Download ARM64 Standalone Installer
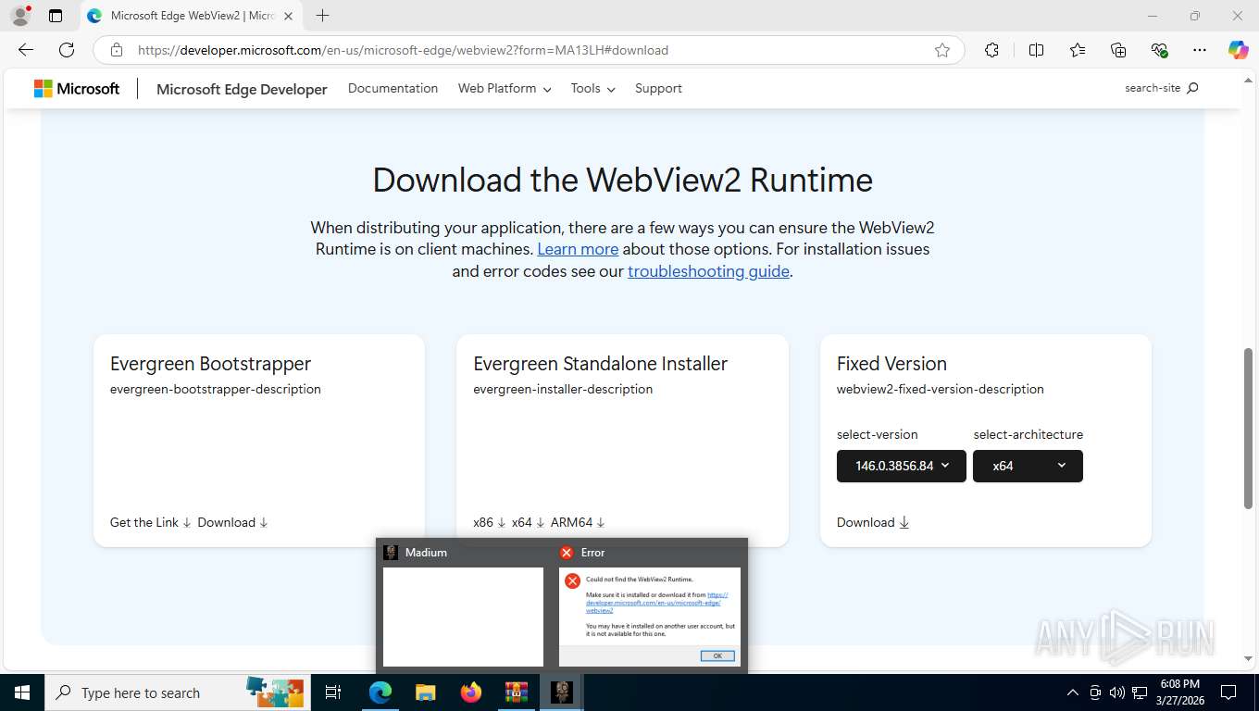 click(578, 522)
